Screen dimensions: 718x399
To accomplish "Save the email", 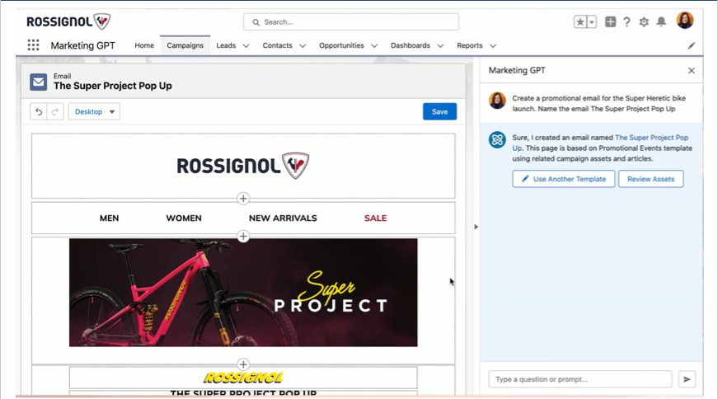I will [439, 112].
